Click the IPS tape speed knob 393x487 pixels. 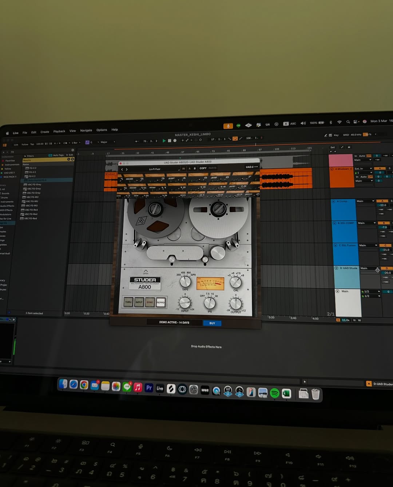pos(210,303)
